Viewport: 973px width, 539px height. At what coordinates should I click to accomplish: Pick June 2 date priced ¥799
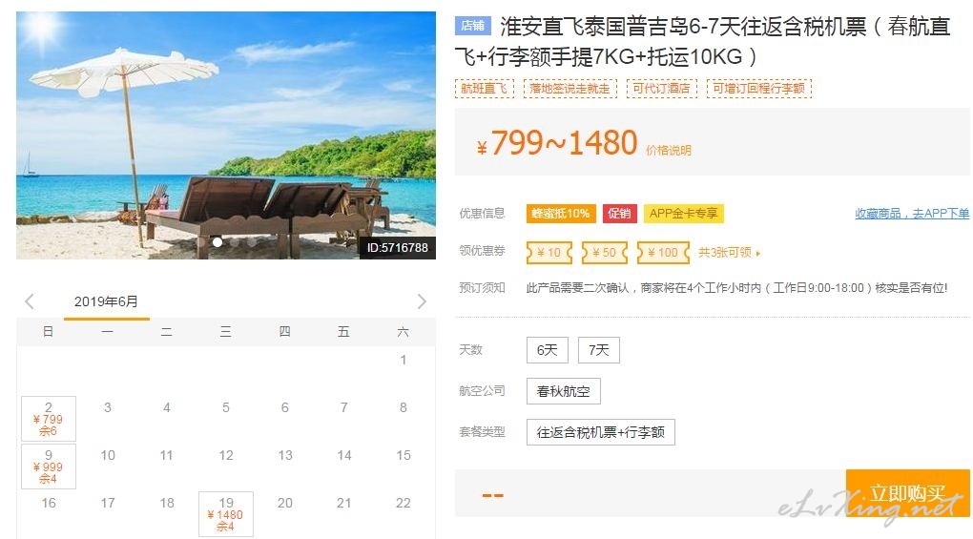point(49,419)
